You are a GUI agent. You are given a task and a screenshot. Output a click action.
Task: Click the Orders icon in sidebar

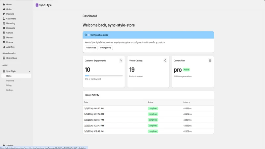pos(4,9)
